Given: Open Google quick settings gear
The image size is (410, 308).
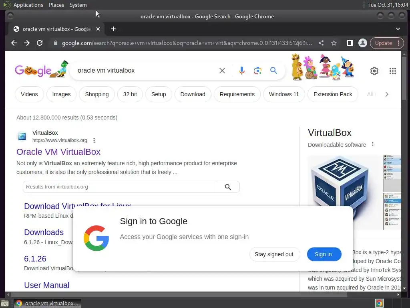Looking at the screenshot, I should pos(374,71).
